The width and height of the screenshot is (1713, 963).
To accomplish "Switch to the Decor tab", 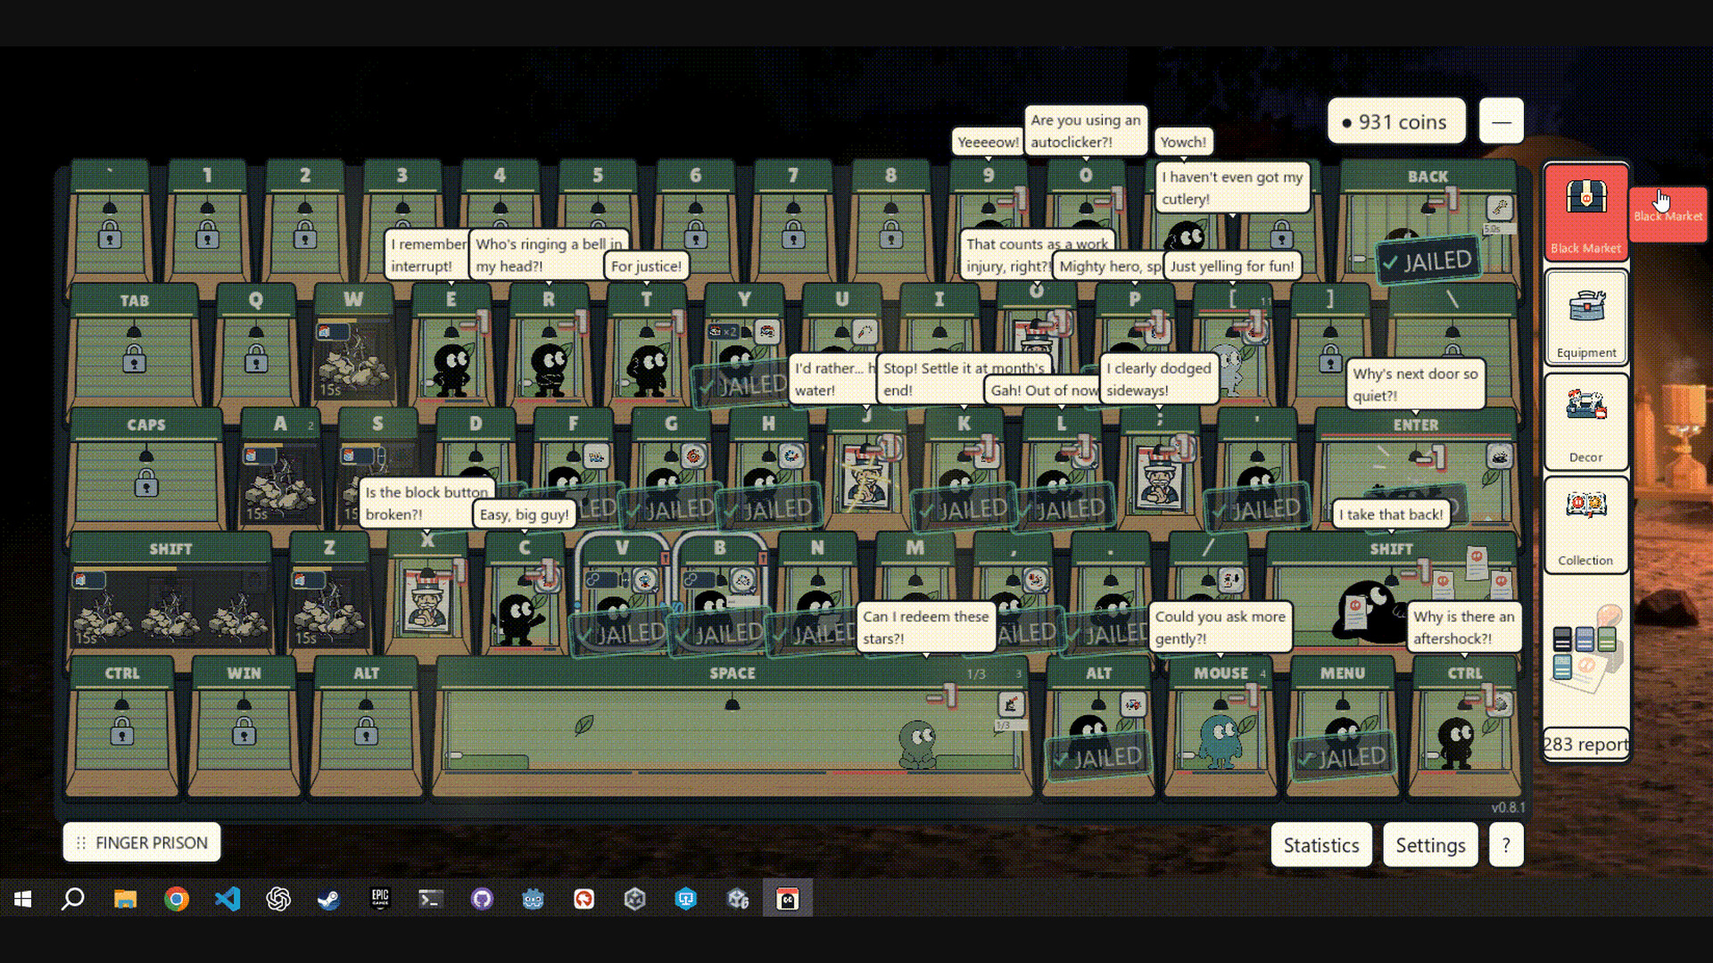I will [x=1586, y=421].
